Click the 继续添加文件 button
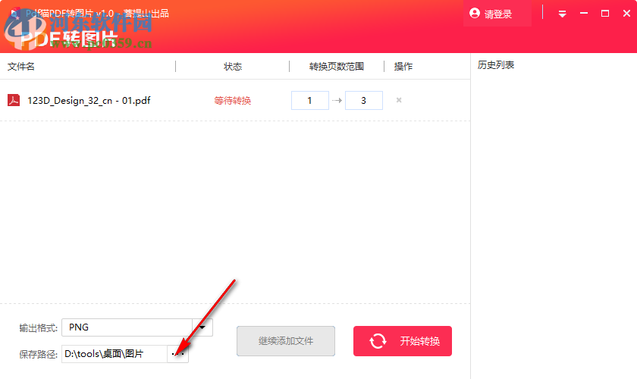 click(x=286, y=341)
